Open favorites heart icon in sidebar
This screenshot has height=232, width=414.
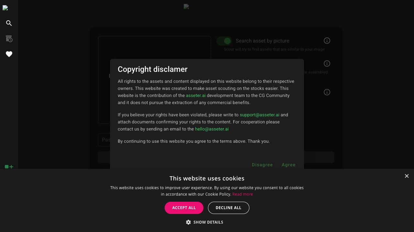pyautogui.click(x=9, y=54)
